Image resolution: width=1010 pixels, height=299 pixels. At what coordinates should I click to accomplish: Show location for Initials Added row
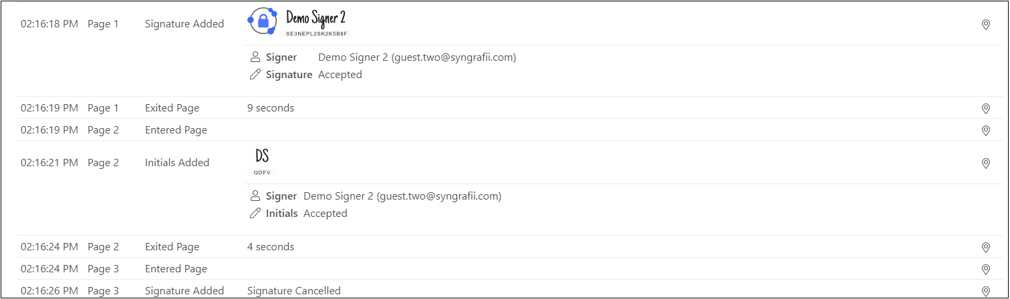(985, 164)
